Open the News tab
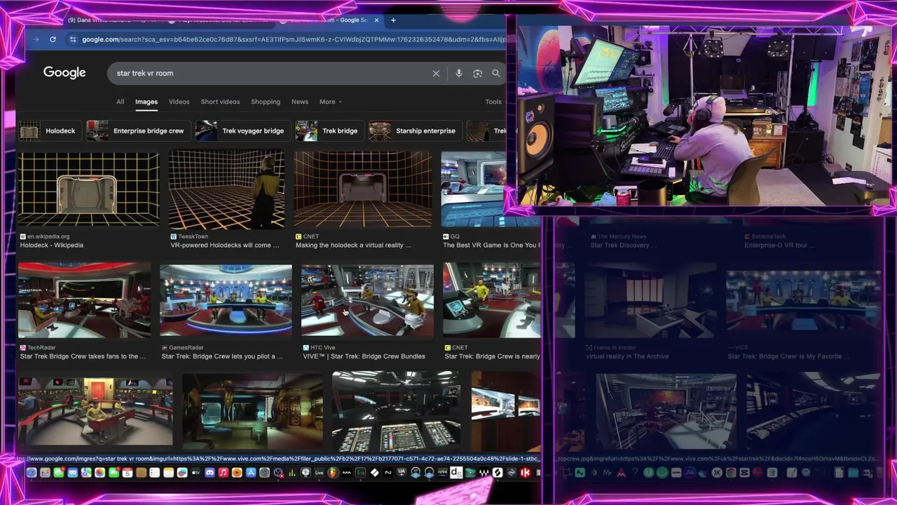Viewport: 897px width, 505px height. pyautogui.click(x=300, y=102)
